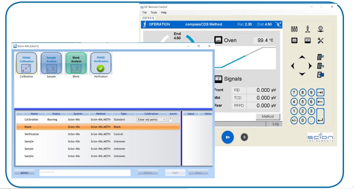Open the PDHID Verification tile
The width and height of the screenshot is (354, 189).
(101, 63)
